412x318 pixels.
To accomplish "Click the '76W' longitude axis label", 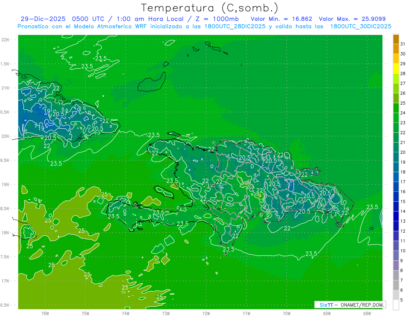I will [45, 313].
